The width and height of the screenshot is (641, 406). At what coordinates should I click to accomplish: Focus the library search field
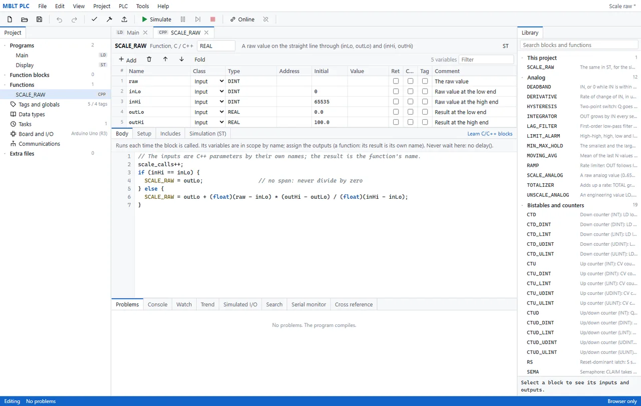tap(579, 45)
